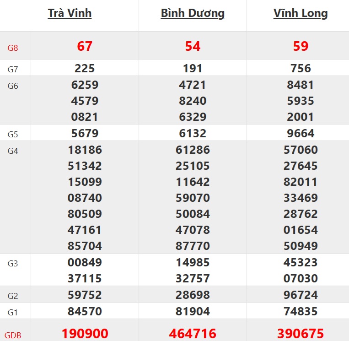This screenshot has height=341, width=349.
Task: Click the red G8 number 67
Action: coord(85,46)
